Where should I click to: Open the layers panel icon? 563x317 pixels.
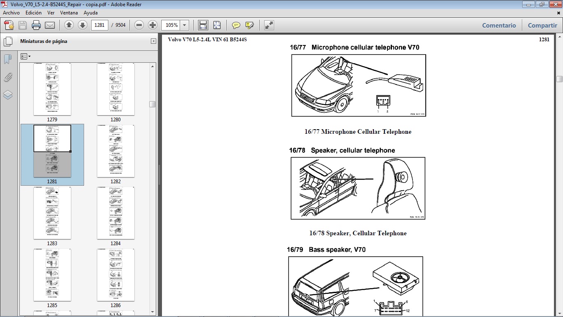click(8, 95)
